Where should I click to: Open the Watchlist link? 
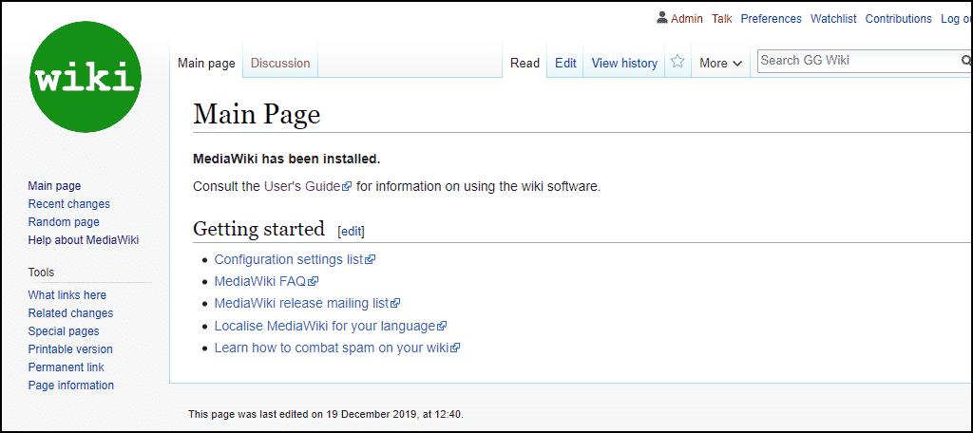(x=833, y=19)
